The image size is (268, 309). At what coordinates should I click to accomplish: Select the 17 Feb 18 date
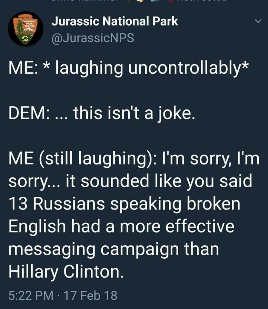[x=91, y=295]
